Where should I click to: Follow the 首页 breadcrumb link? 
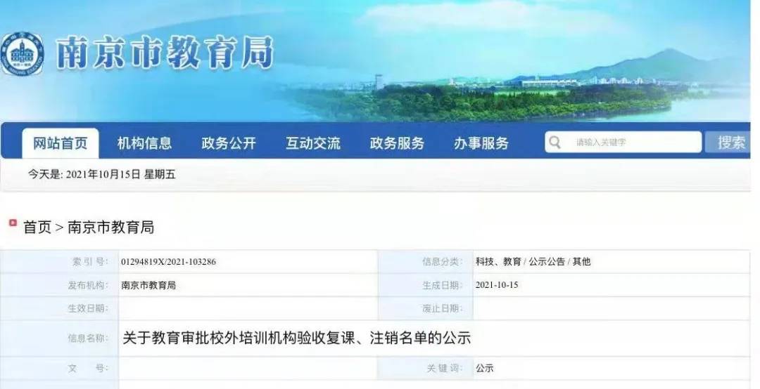pyautogui.click(x=37, y=227)
